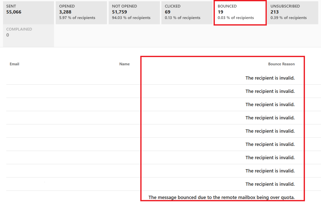Viewport: 321px width, 202px height.
Task: Click the first 'The recipient is invalid' row
Action: (x=270, y=78)
